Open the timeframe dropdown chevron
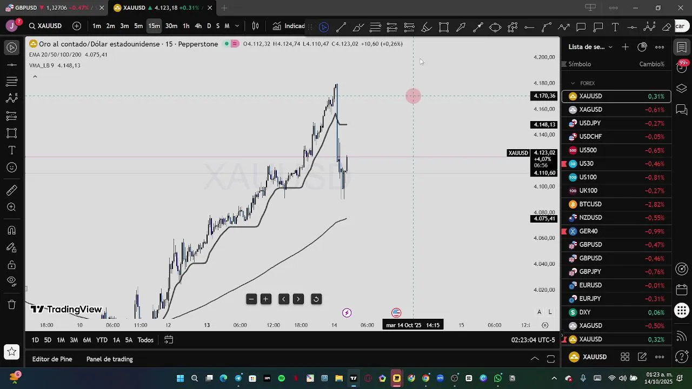 pyautogui.click(x=237, y=26)
